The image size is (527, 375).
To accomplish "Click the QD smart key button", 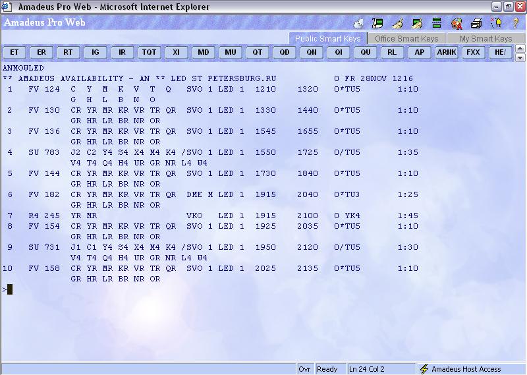I will coord(285,53).
